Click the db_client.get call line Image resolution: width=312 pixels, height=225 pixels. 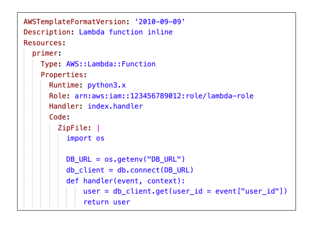185,191
